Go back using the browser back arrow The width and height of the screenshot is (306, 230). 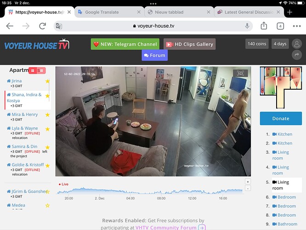pyautogui.click(x=10, y=26)
